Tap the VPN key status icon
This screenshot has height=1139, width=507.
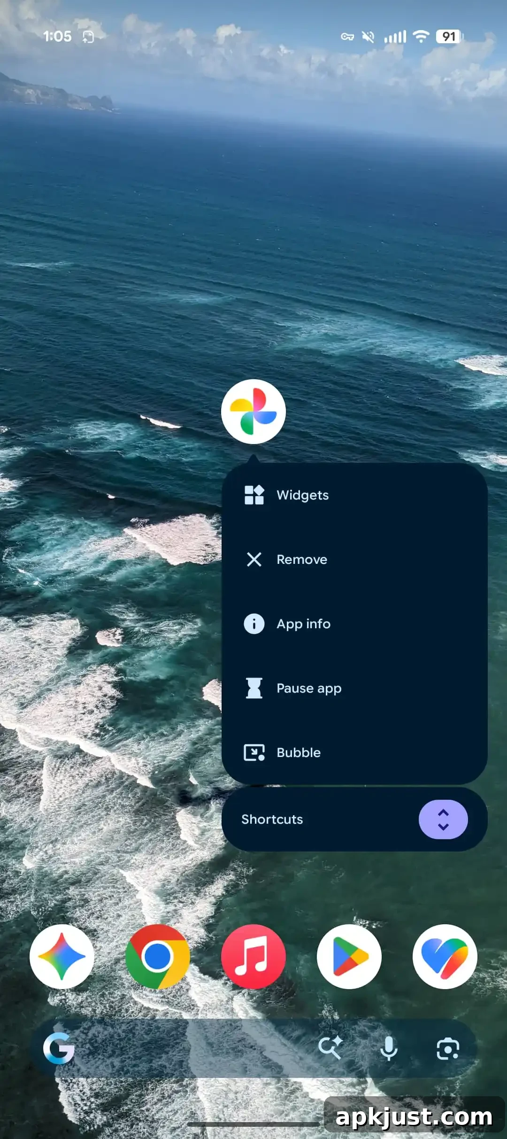tap(347, 37)
